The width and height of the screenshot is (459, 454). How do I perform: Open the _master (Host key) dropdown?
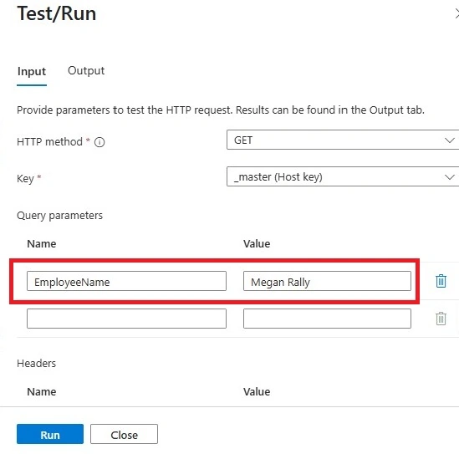tap(343, 176)
